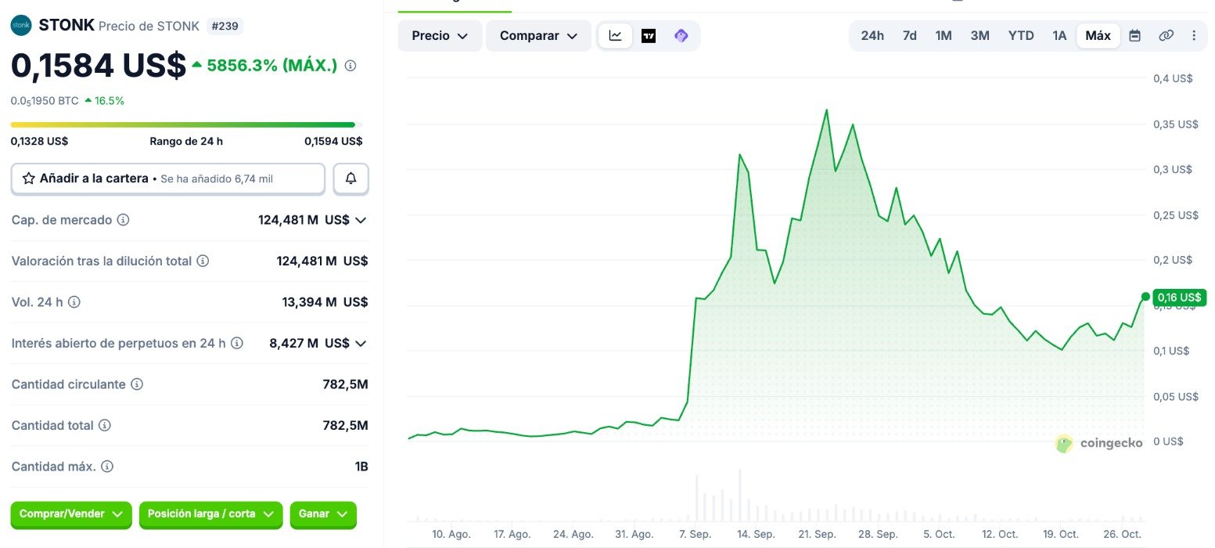Show info for Valoración tras la dilución total
Viewport: 1215px width, 548px height.
click(x=203, y=261)
